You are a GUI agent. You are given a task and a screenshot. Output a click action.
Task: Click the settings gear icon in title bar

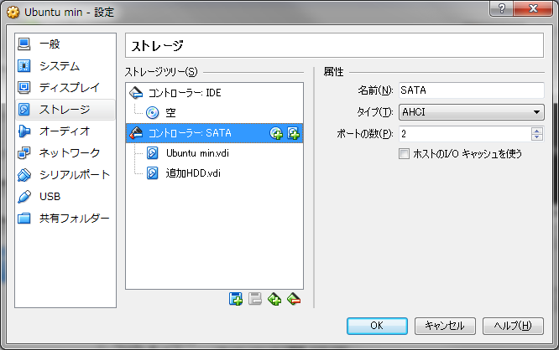[13, 12]
